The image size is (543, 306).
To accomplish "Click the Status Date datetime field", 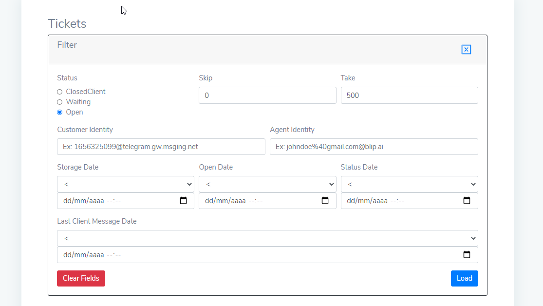I will click(x=410, y=201).
